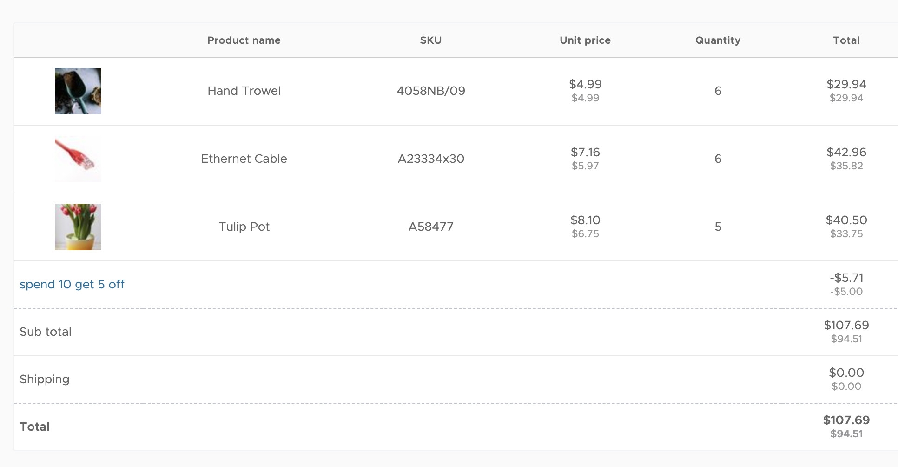898x467 pixels.
Task: Click the $7.16 Ethernet Cable unit price
Action: coord(585,152)
